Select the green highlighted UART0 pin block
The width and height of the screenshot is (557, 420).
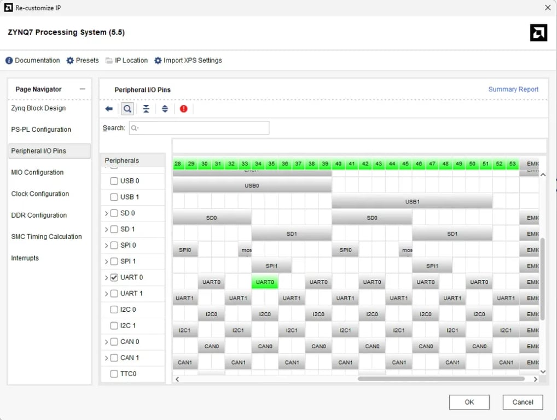[265, 282]
